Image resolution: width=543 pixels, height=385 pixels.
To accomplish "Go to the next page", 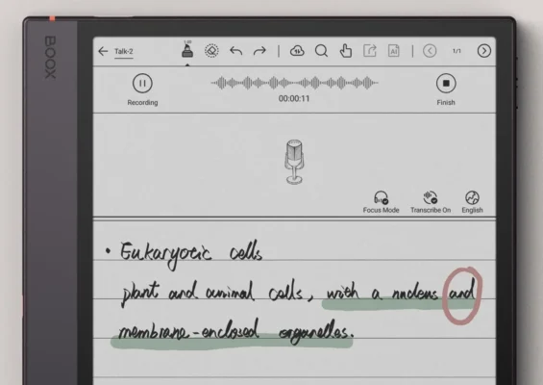I will point(483,51).
